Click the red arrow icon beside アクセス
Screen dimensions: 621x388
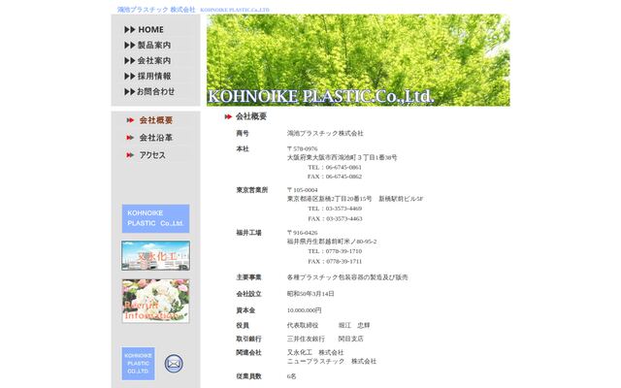pyautogui.click(x=130, y=155)
